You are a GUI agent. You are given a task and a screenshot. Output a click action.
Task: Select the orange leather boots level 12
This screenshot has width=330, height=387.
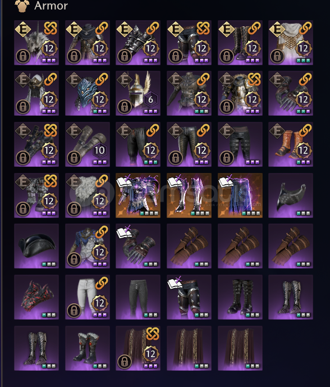click(291, 144)
